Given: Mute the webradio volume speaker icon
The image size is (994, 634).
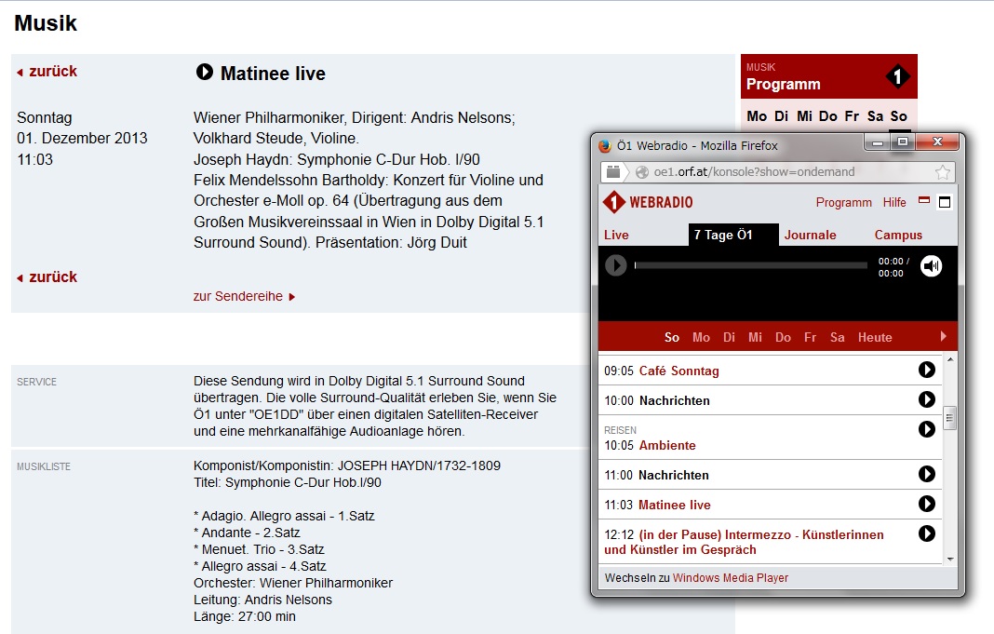Looking at the screenshot, I should (x=932, y=265).
